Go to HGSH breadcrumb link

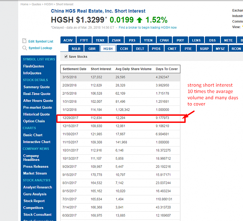tap(48, 4)
